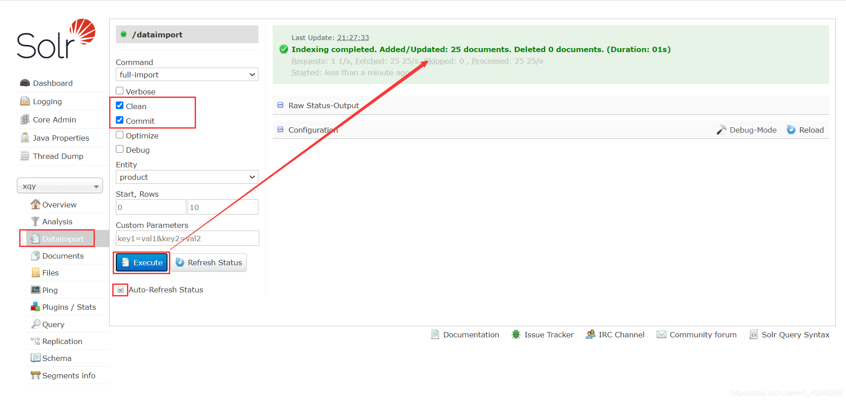The height and width of the screenshot is (401, 846).
Task: Click the Rows input field
Action: 223,207
